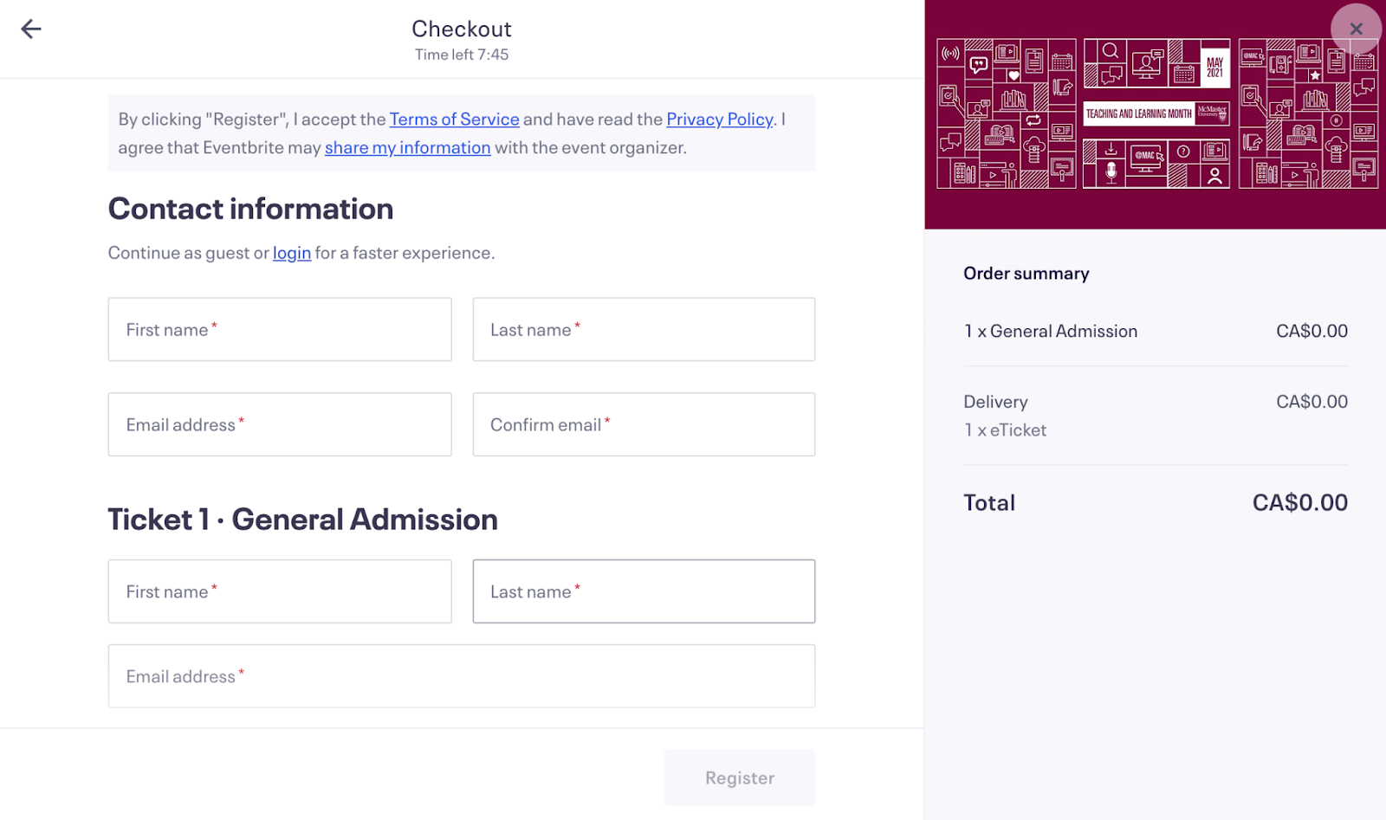Click the Total CA$0.00 amount
1386x820 pixels.
1299,503
